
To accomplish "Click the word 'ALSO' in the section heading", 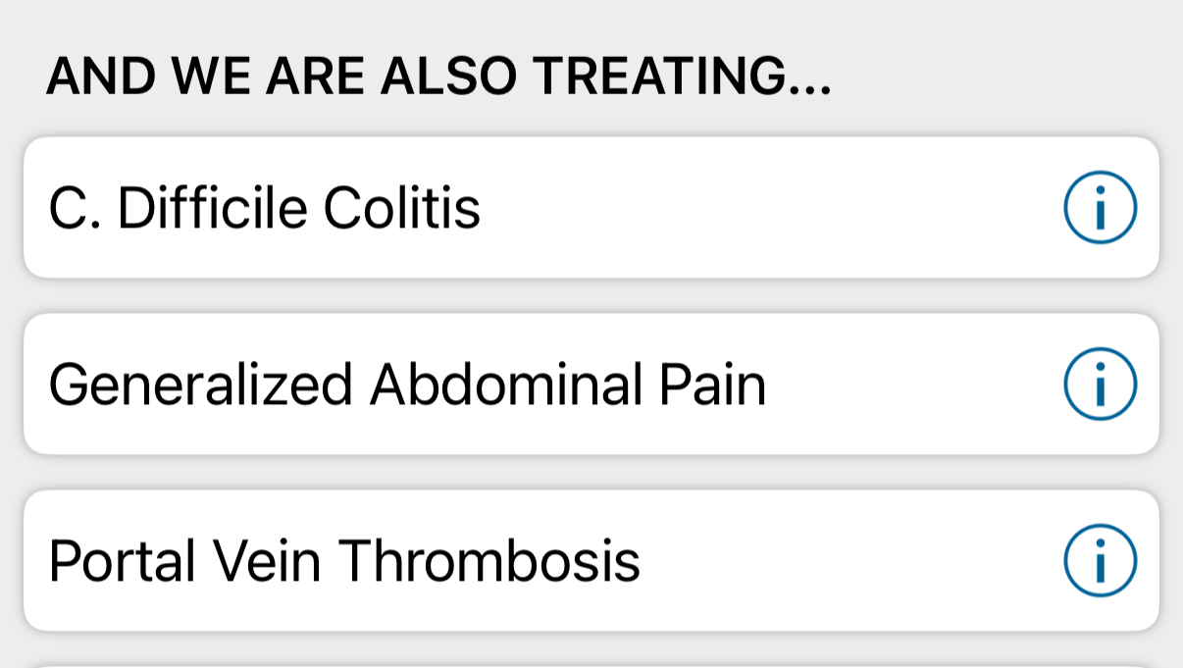I will [x=445, y=77].
